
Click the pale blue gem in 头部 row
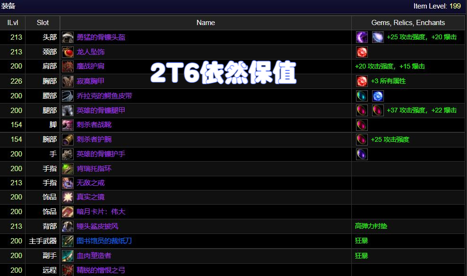click(378, 37)
